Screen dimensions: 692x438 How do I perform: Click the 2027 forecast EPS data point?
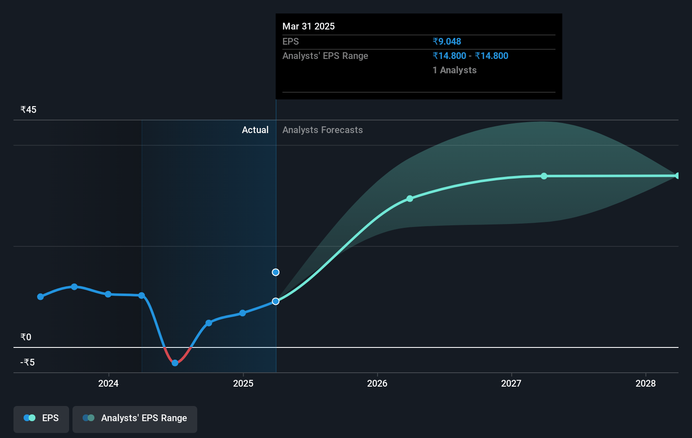click(x=544, y=176)
